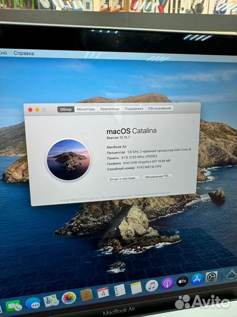Open Calendar showing date 4
Viewport: 237px width, 317px height.
click(103, 292)
